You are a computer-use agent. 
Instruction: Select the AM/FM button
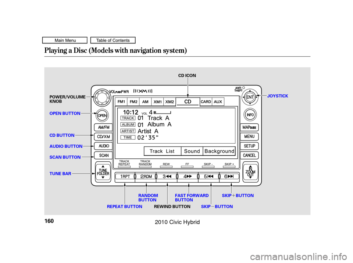point(103,127)
